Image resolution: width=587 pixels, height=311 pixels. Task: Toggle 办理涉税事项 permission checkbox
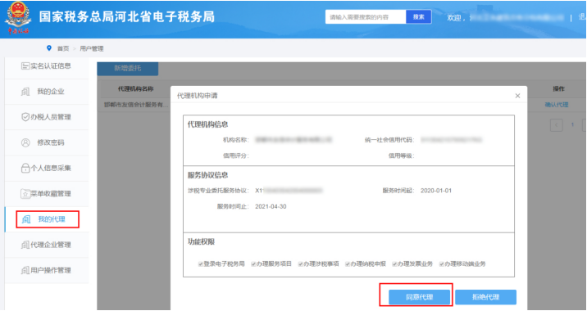pyautogui.click(x=301, y=264)
